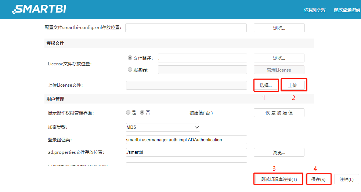Open the 恢复知识库 link
This screenshot has width=361, height=192.
tap(315, 10)
